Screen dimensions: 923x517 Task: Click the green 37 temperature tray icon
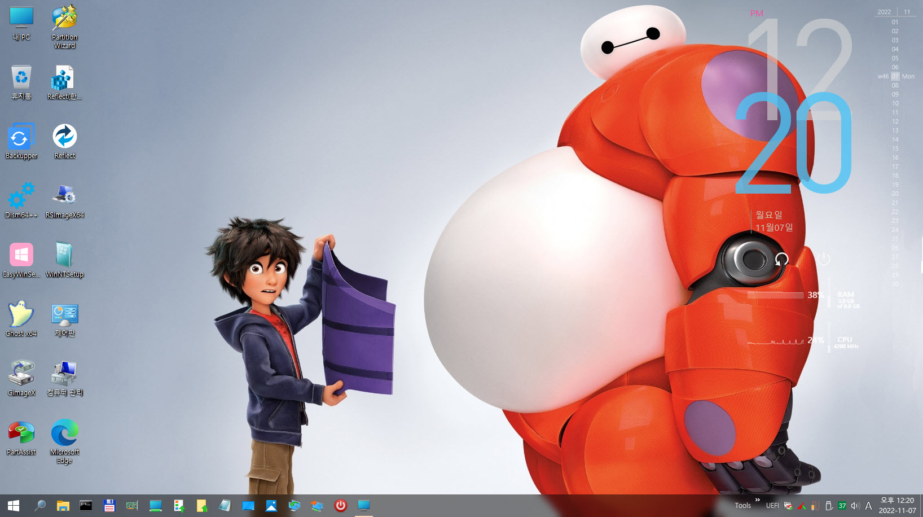tap(842, 506)
